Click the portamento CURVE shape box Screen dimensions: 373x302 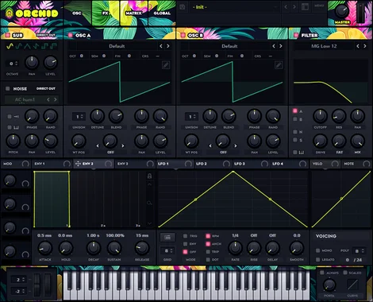pyautogui.click(x=352, y=285)
